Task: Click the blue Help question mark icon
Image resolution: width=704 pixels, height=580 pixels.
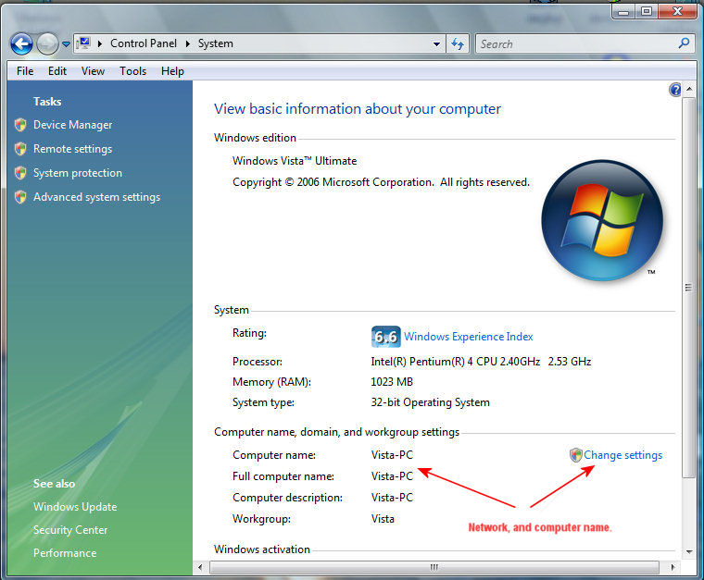Action: coord(675,90)
